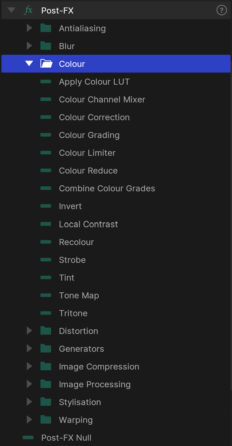Click the Generators folder icon

46,349
